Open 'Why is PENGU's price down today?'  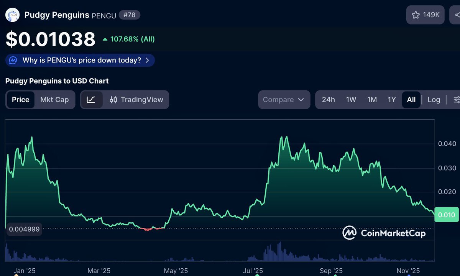pos(80,60)
